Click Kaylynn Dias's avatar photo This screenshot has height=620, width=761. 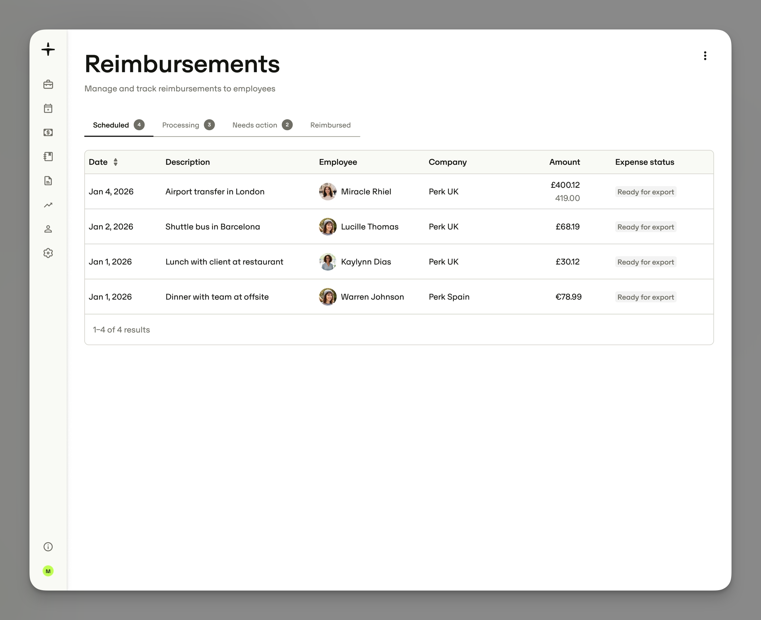[328, 261]
